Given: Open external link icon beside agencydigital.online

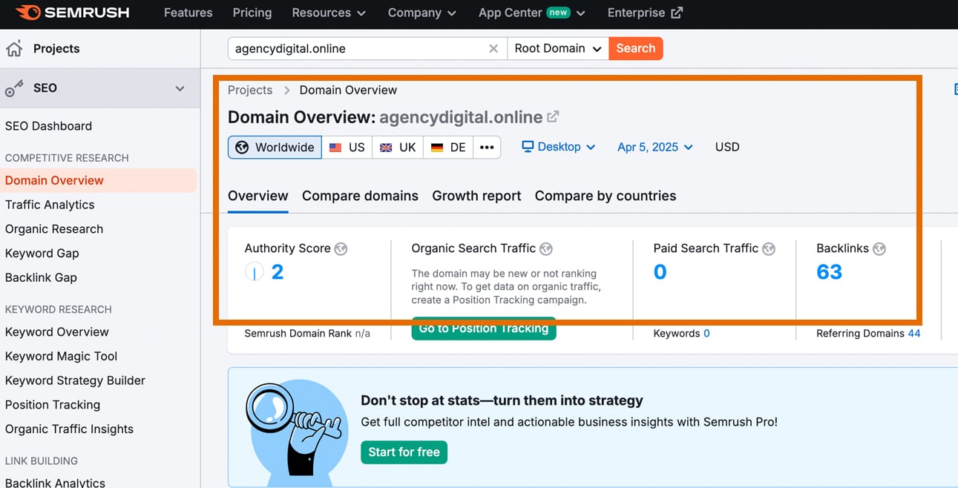Looking at the screenshot, I should (553, 116).
